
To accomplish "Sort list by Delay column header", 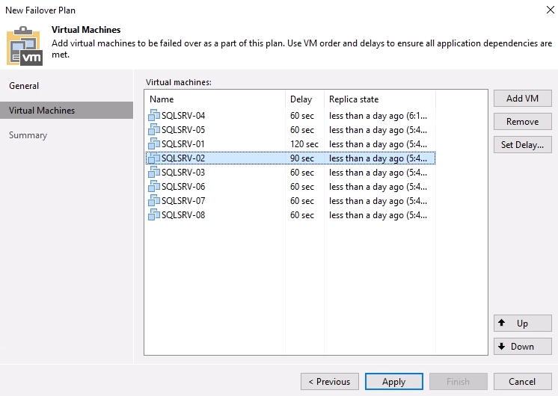I will (x=301, y=99).
